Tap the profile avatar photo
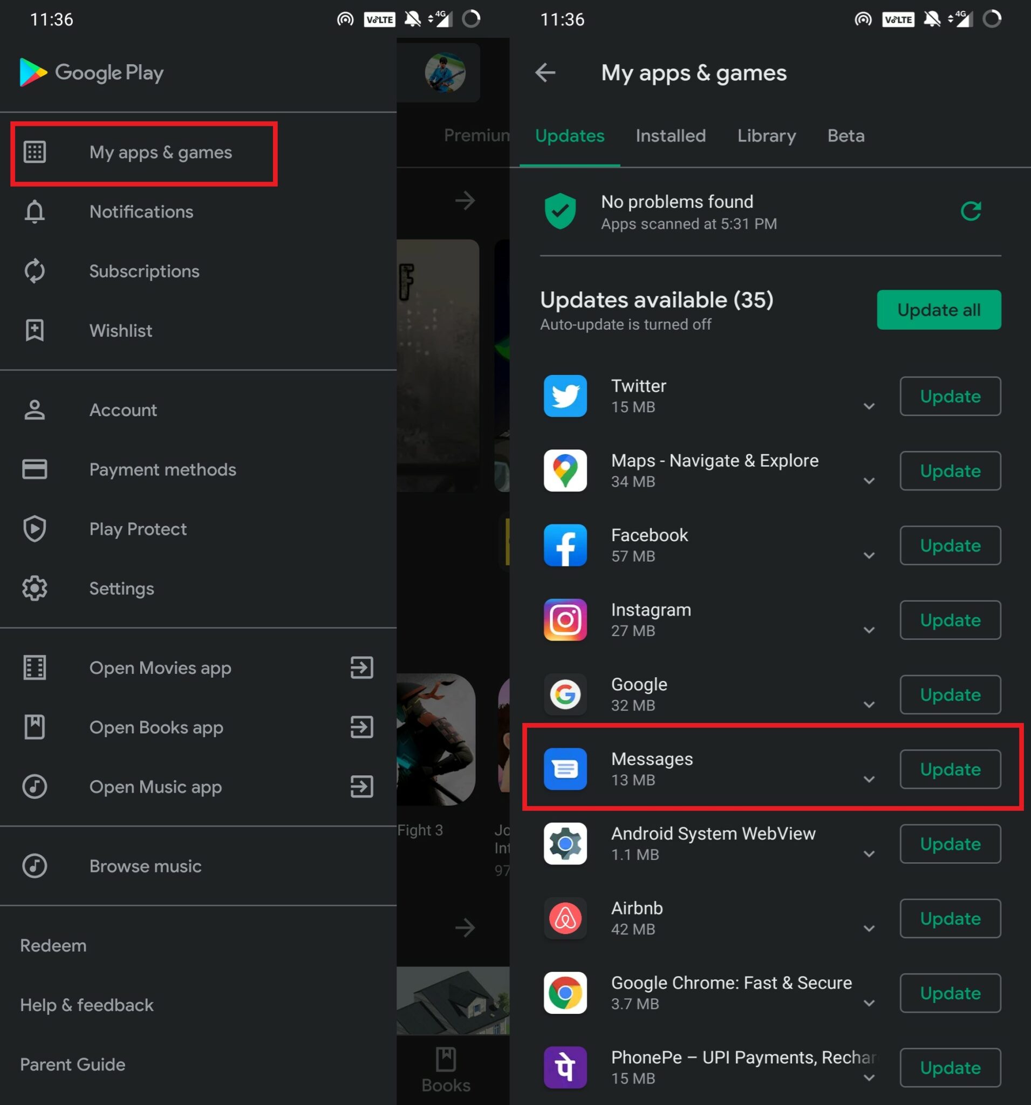1031x1105 pixels. (445, 73)
